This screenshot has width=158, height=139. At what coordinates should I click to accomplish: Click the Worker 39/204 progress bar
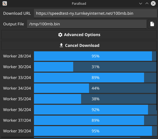(x=95, y=131)
